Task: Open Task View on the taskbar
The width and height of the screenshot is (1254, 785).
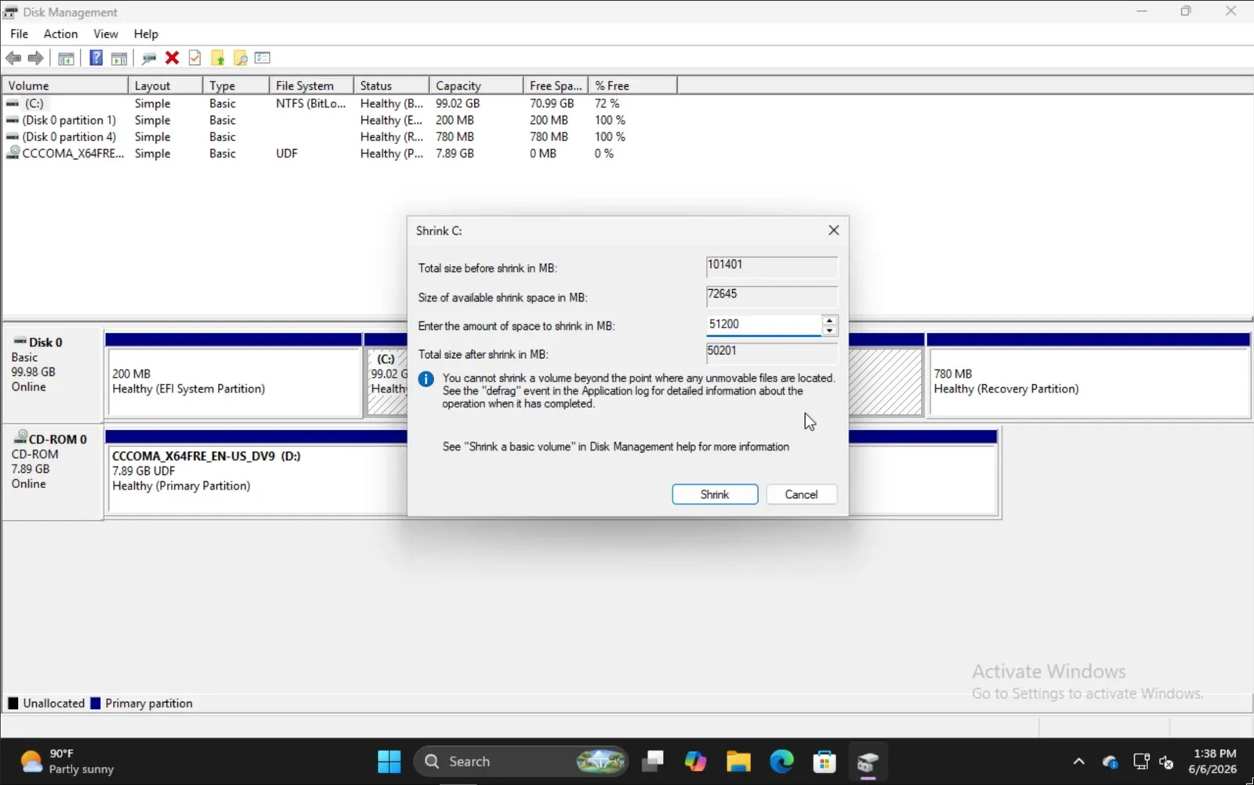Action: pos(652,761)
